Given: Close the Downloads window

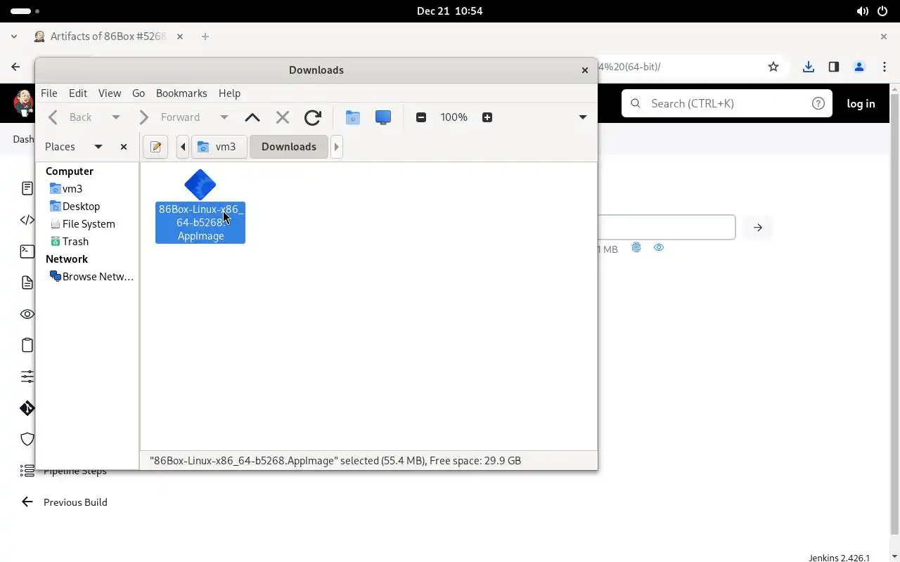Looking at the screenshot, I should pos(584,70).
